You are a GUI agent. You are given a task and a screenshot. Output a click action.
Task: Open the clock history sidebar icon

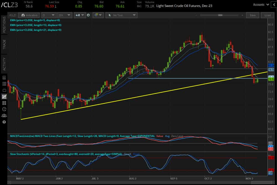click(x=4, y=109)
